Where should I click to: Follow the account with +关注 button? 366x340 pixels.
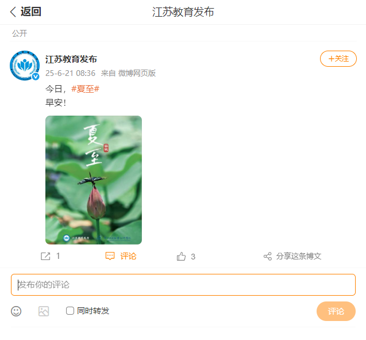pos(338,59)
